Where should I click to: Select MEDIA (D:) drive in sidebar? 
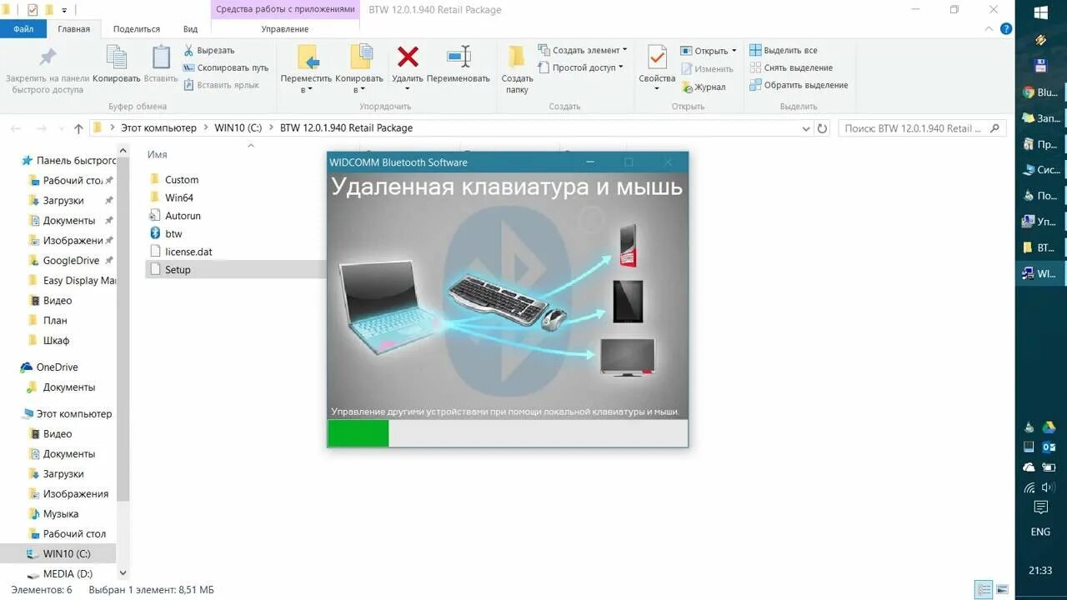click(68, 574)
